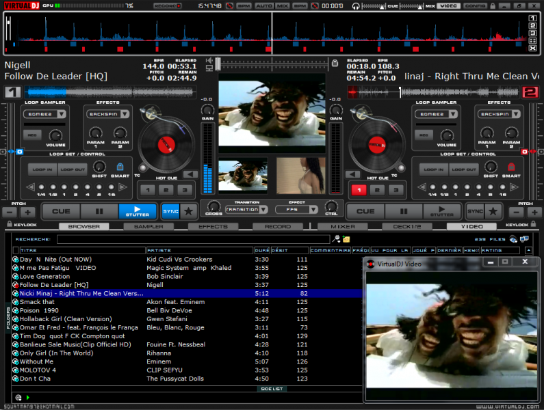The height and width of the screenshot is (410, 544).
Task: Click deck 2 reverse arrow button
Action: coord(352,174)
